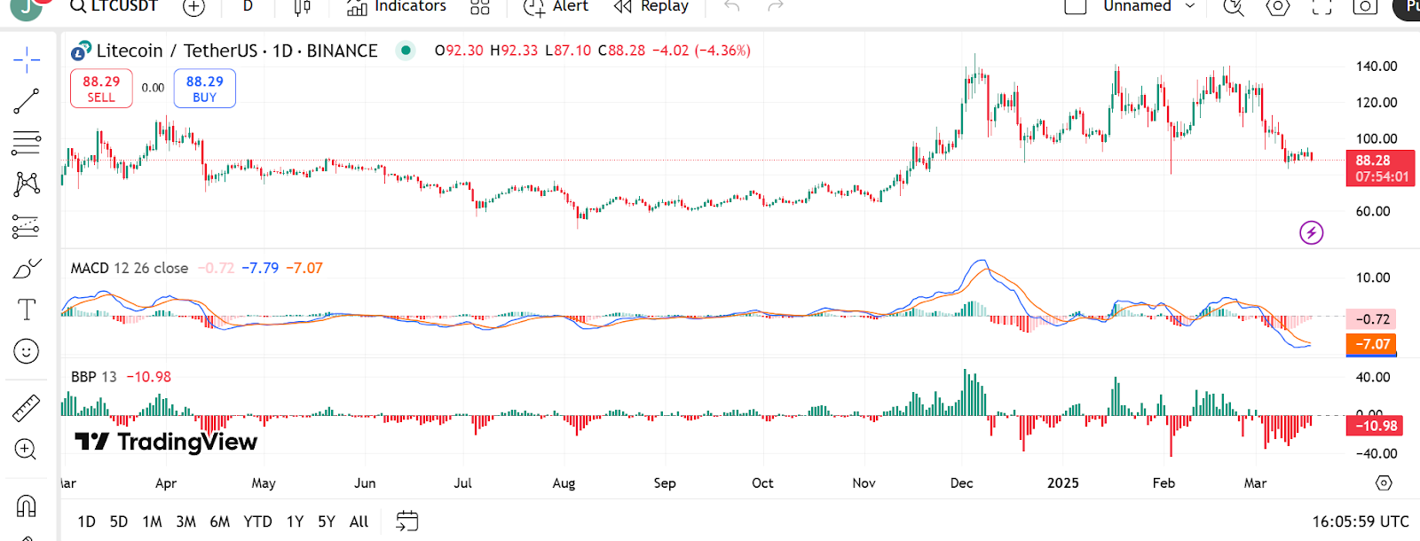Select the 1M date range
1420x541 pixels.
click(x=153, y=521)
